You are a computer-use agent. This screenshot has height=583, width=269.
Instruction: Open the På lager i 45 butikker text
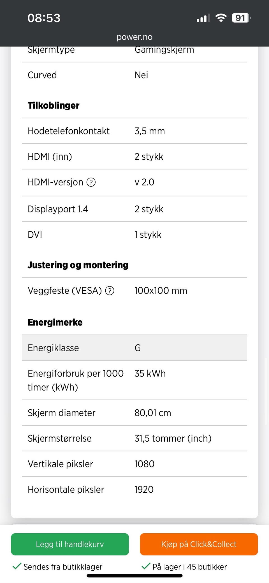point(189,567)
